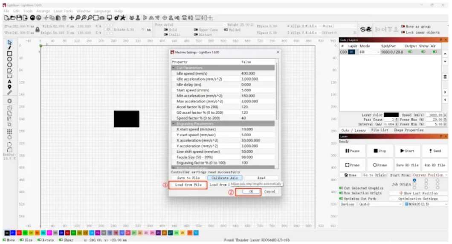The image size is (452, 244).
Task: Click Cancel in Machine Settings dialog
Action: pos(269,191)
